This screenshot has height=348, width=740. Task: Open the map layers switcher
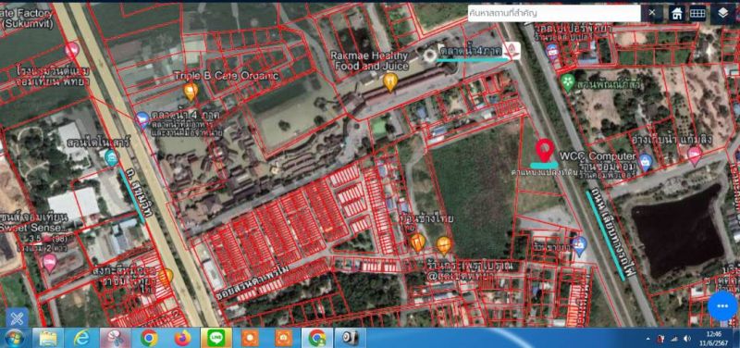(722, 14)
